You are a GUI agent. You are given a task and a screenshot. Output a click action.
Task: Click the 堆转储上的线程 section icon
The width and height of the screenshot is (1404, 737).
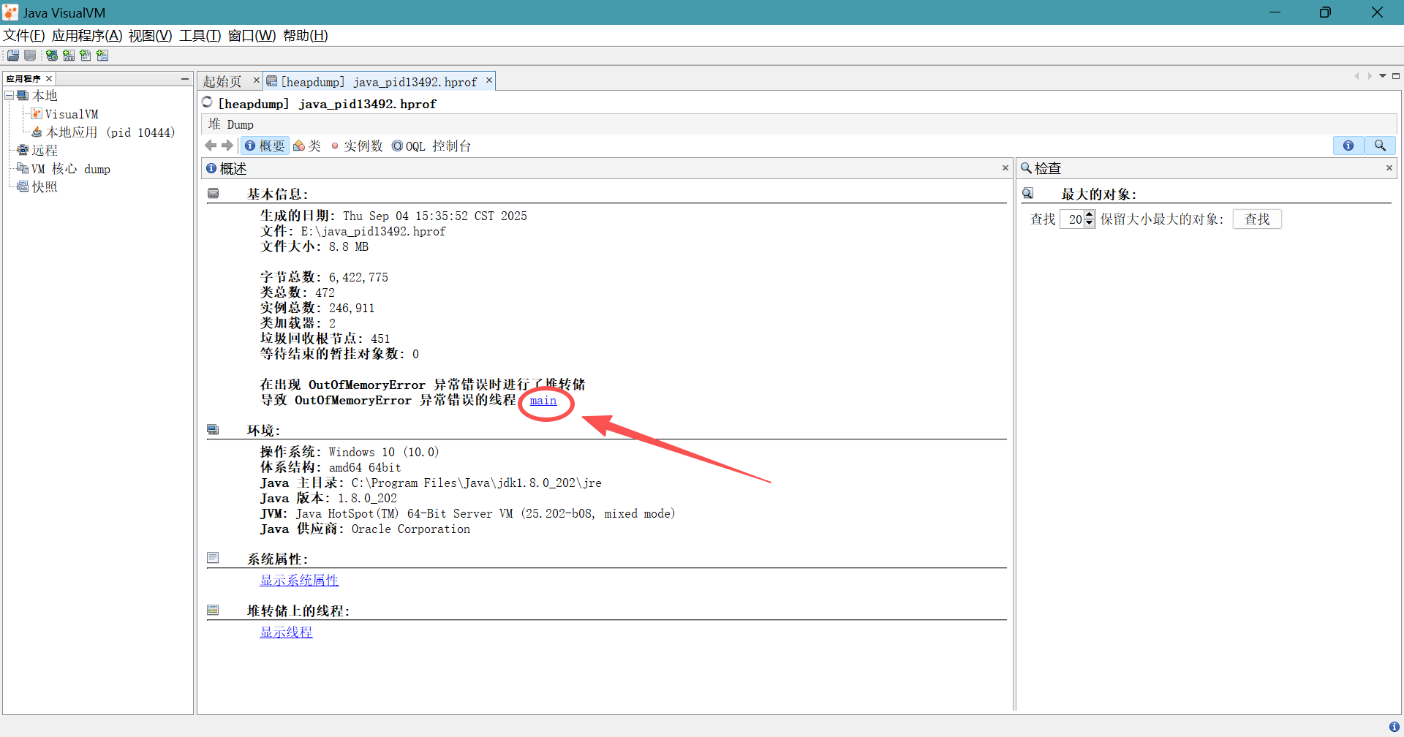click(214, 611)
